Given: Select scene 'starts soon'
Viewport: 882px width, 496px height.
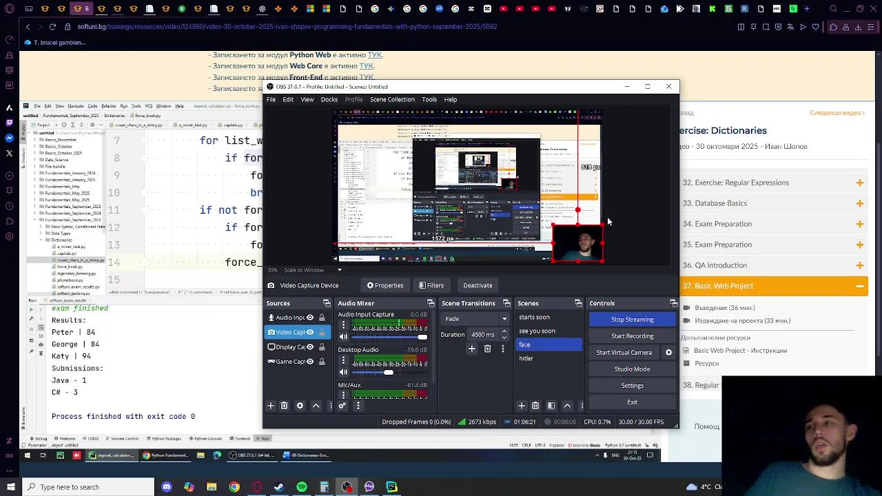Looking at the screenshot, I should 548,318.
